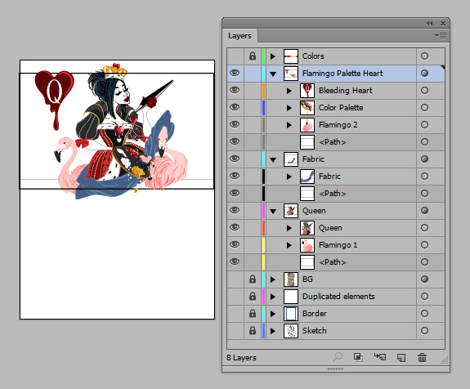
Task: Unlock the BG layer
Action: tap(253, 279)
